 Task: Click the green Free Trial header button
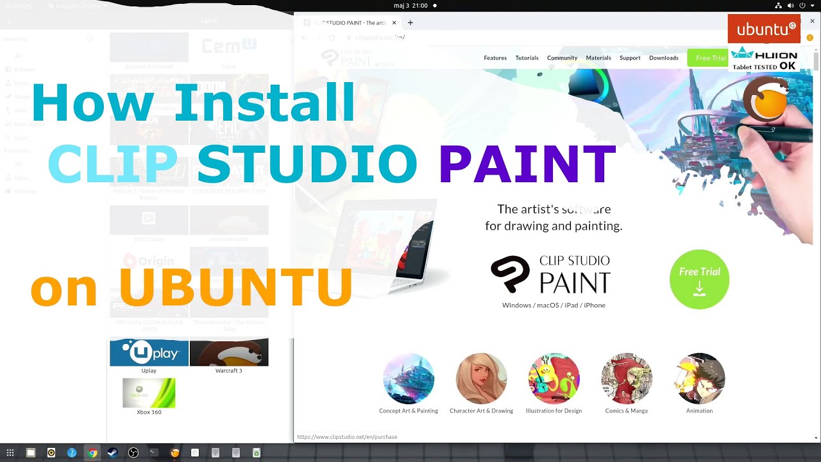pos(708,58)
